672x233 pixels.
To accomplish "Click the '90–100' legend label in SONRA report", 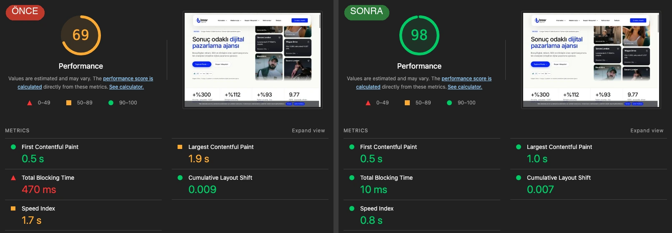I will (x=466, y=103).
